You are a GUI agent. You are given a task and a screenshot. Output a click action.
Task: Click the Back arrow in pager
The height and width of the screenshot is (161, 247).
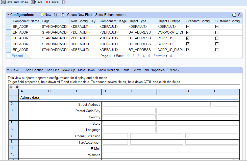114,56
